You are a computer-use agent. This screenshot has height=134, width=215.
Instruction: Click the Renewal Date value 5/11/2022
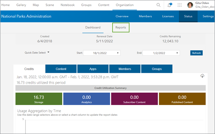point(105,41)
